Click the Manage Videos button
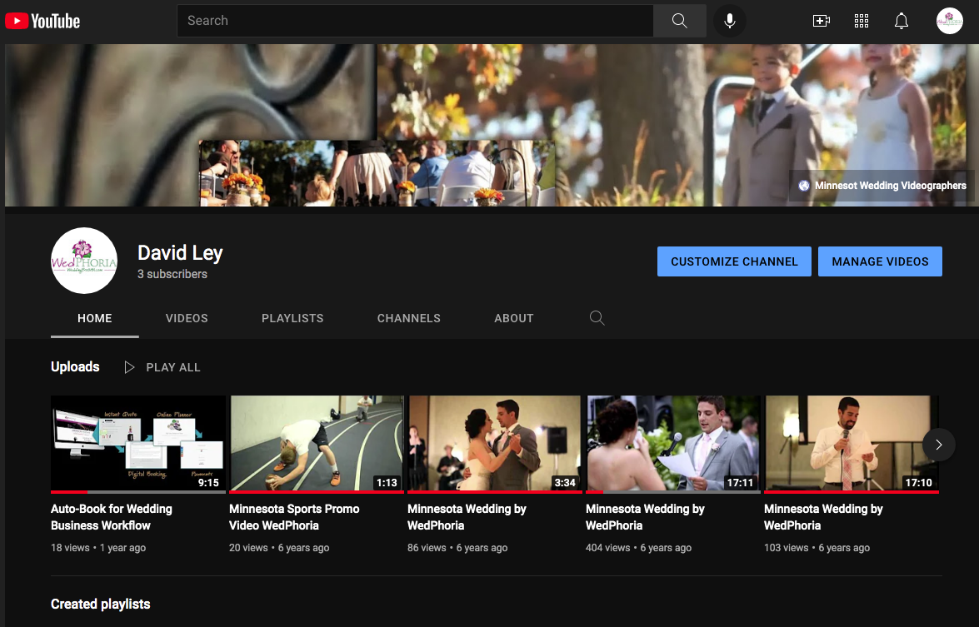 (x=880, y=261)
